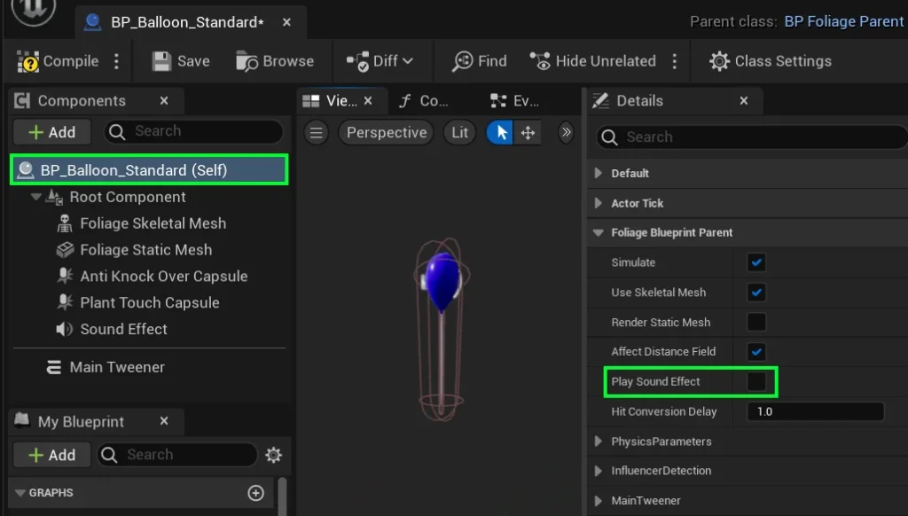Viewport: 908px width, 516px height.
Task: Save the blueprint with Save icon
Action: pyautogui.click(x=161, y=61)
